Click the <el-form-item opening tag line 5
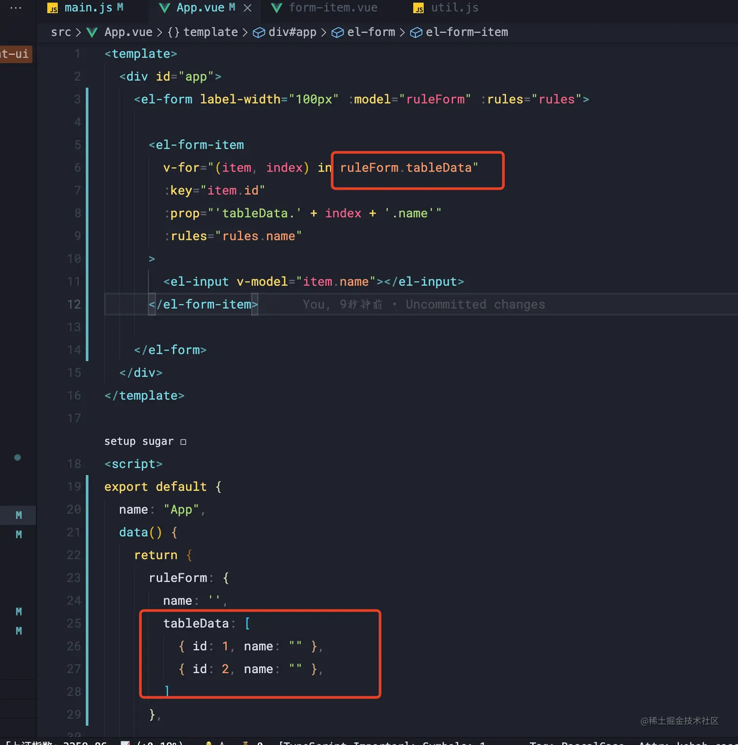The image size is (738, 745). pos(196,145)
